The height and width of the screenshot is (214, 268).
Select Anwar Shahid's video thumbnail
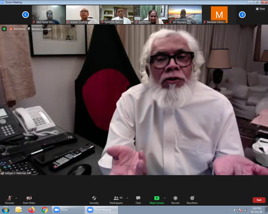coord(83,14)
